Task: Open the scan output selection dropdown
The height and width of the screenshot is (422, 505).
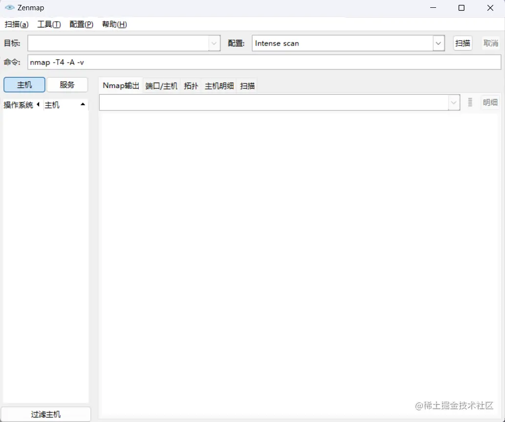Action: (x=453, y=102)
